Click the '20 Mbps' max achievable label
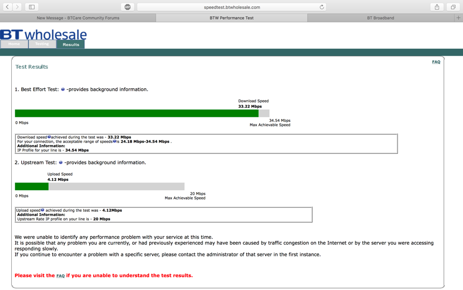463x290 pixels. (x=198, y=194)
